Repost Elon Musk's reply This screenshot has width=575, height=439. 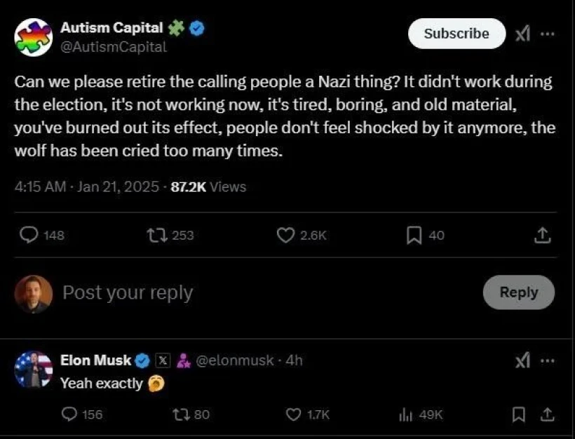click(181, 414)
